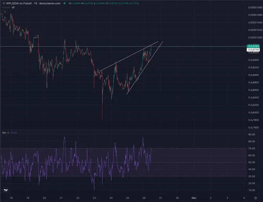Image resolution: width=263 pixels, height=202 pixels.
Task: Click the WPLS/DAI symbol icon
Action: tap(4, 3)
